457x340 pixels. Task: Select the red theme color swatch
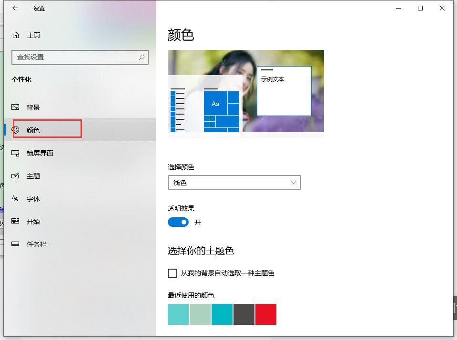[x=266, y=314]
